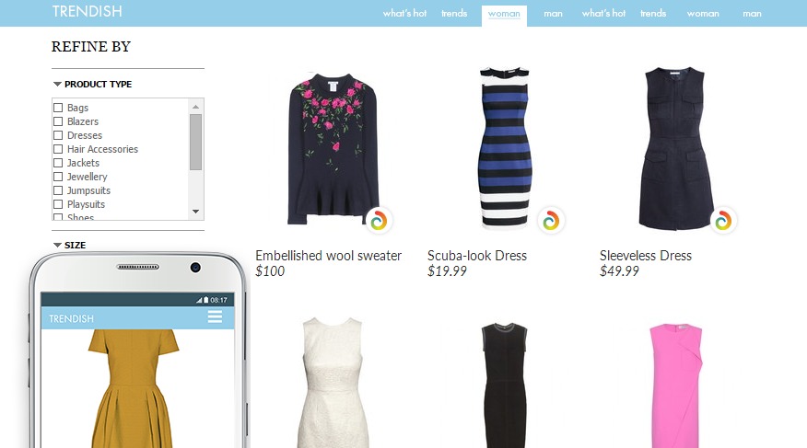The width and height of the screenshot is (807, 448).
Task: Open the Scuba-look Dress product link
Action: click(x=477, y=256)
